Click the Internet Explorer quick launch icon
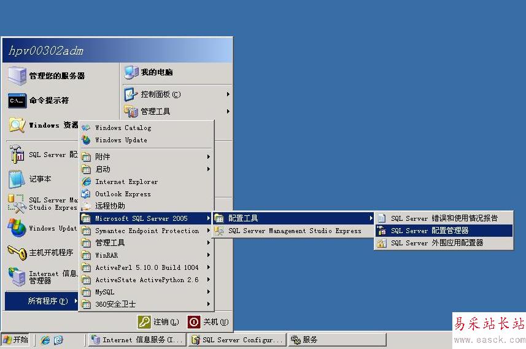 [x=45, y=340]
